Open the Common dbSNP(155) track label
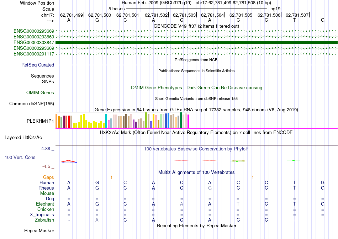This screenshot has width=338, height=239. click(x=32, y=103)
